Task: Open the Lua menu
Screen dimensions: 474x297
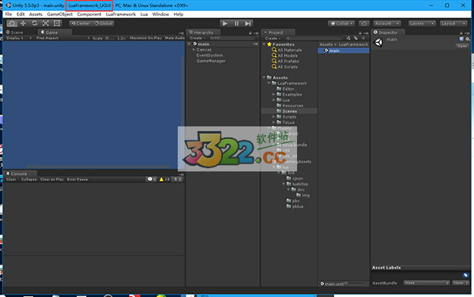Action: 144,14
